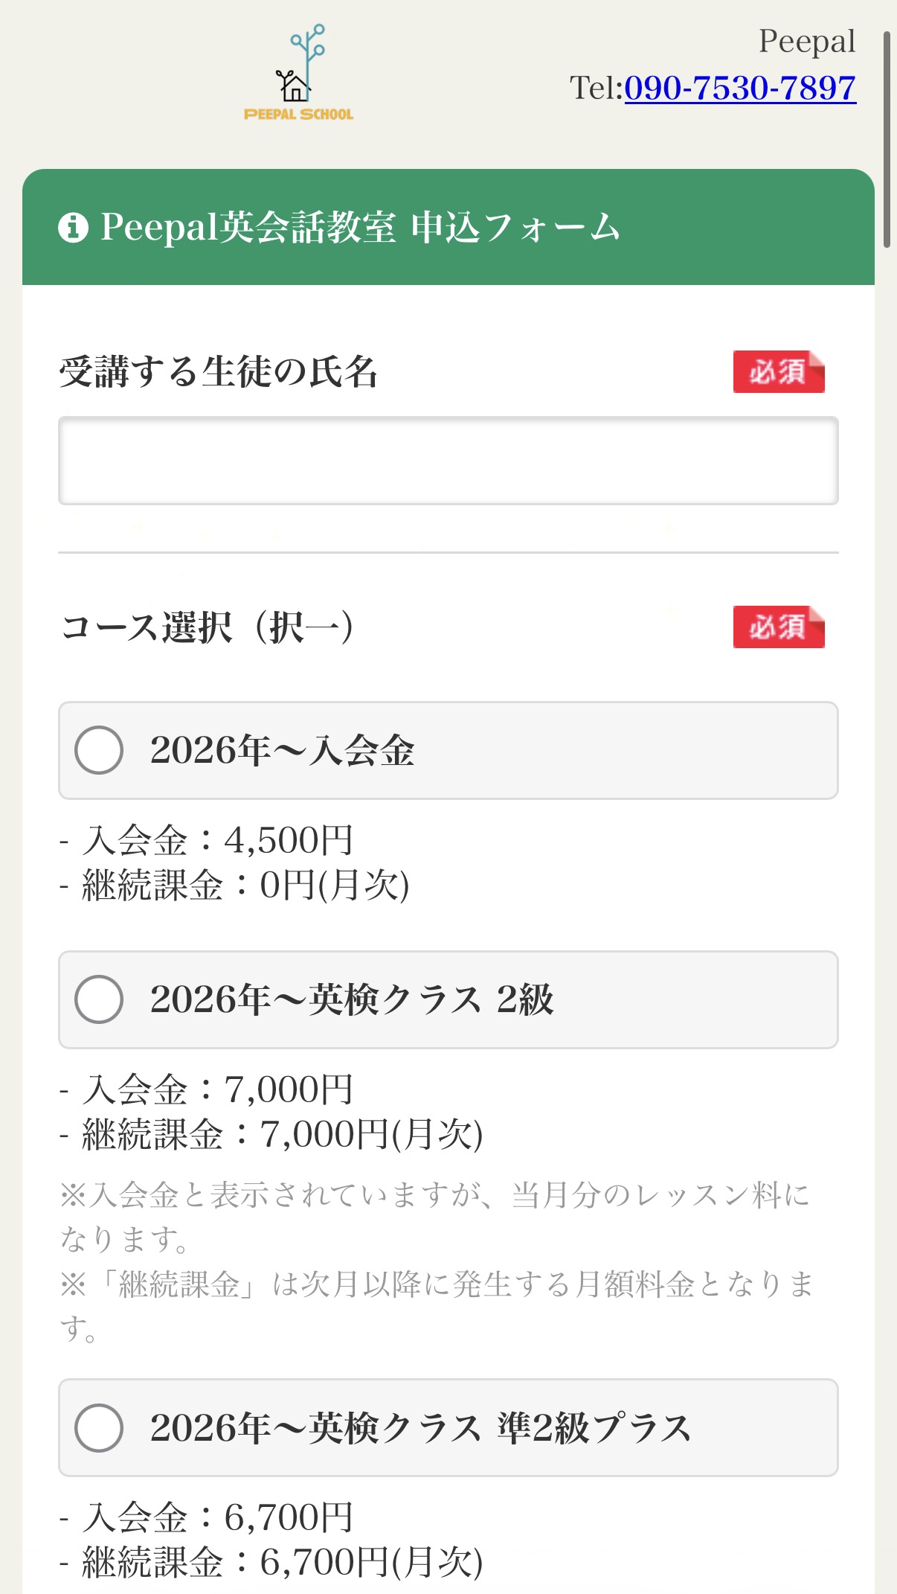Click the page's vertical scrollbar
The image size is (897, 1594).
click(x=887, y=139)
